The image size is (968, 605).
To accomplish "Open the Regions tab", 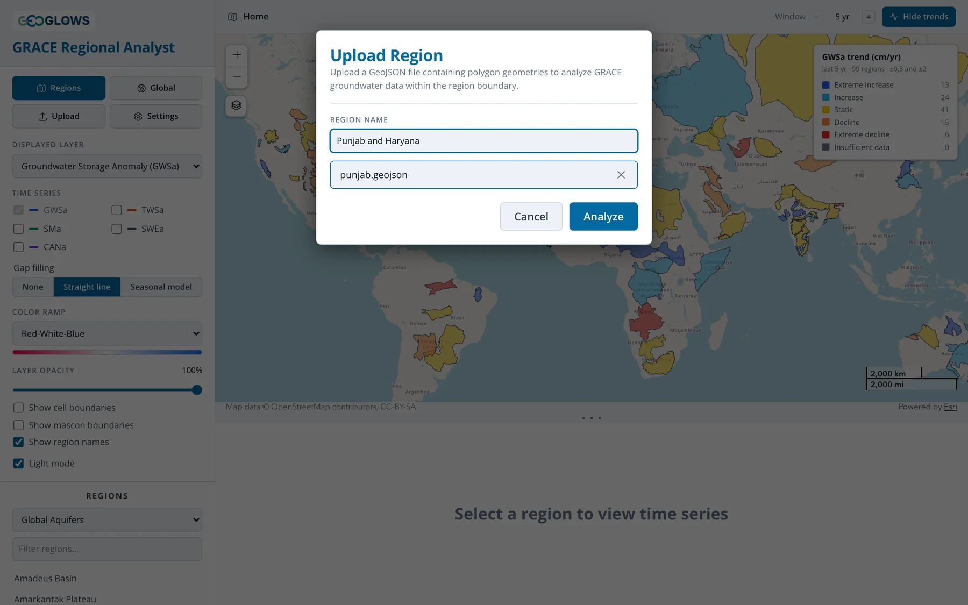I will 59,88.
